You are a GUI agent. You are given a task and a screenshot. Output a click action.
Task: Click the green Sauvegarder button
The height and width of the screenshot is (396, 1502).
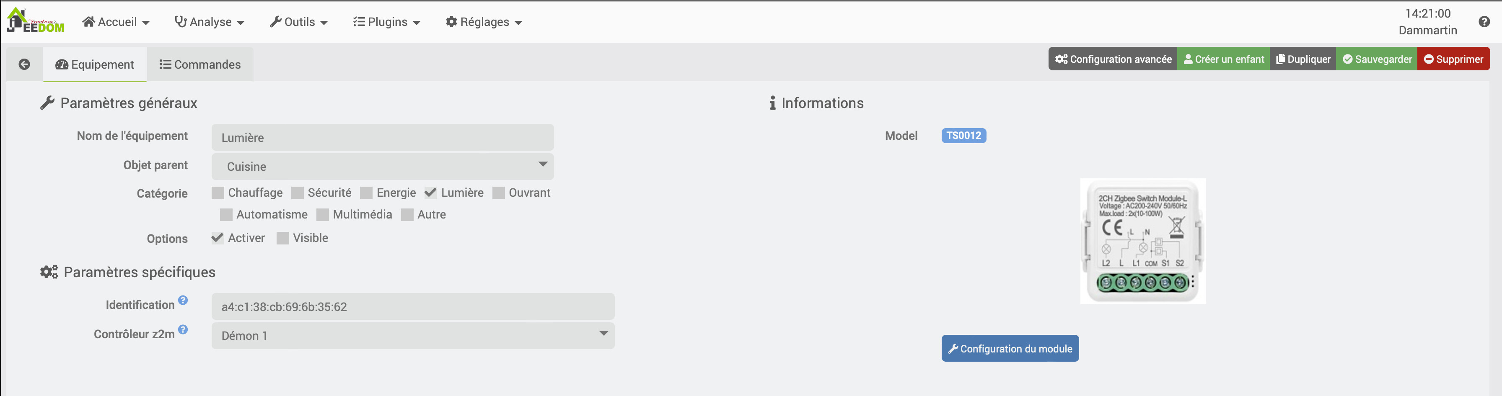pyautogui.click(x=1377, y=59)
